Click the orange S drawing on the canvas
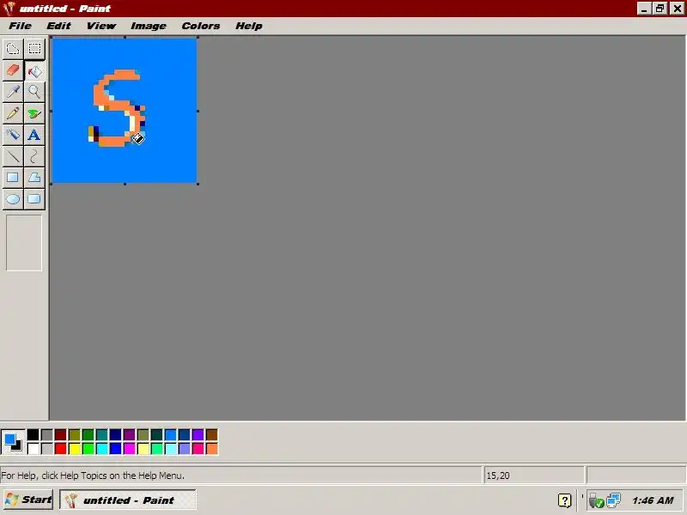Image resolution: width=687 pixels, height=515 pixels. (117, 108)
